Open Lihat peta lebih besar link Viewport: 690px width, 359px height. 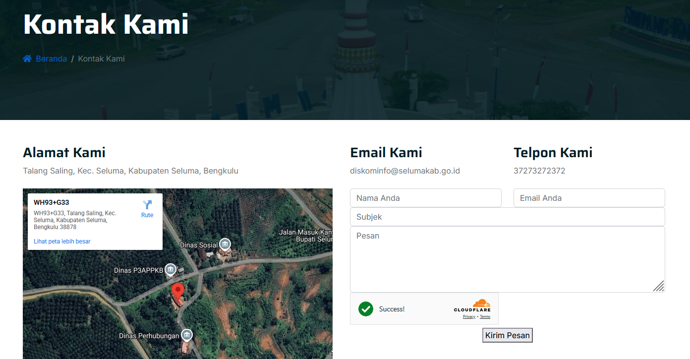62,241
